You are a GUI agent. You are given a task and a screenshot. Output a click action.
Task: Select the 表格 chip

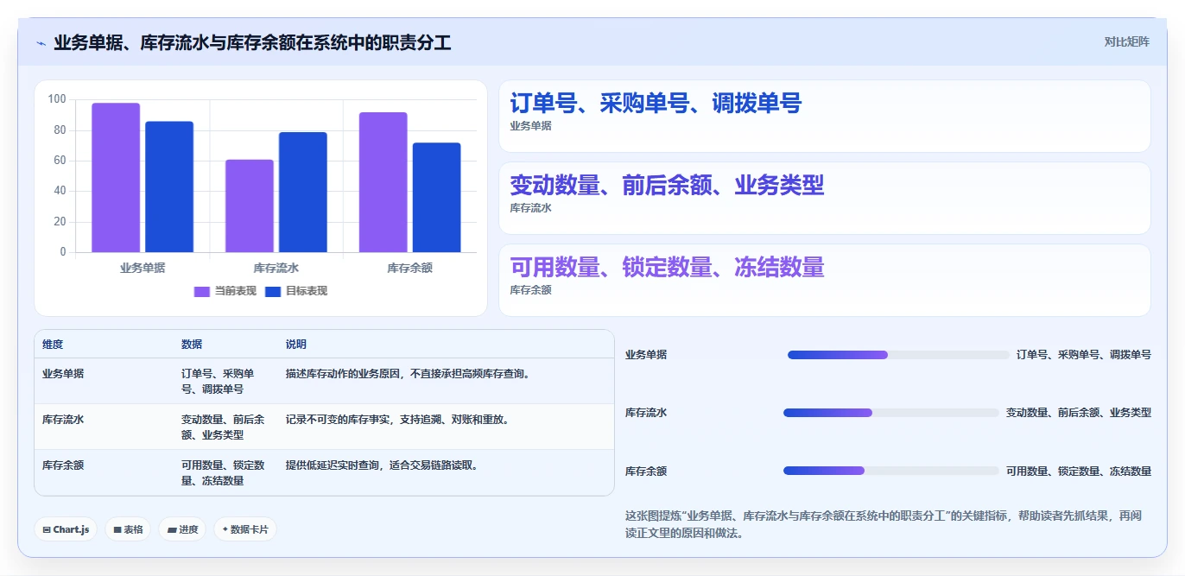tap(128, 529)
